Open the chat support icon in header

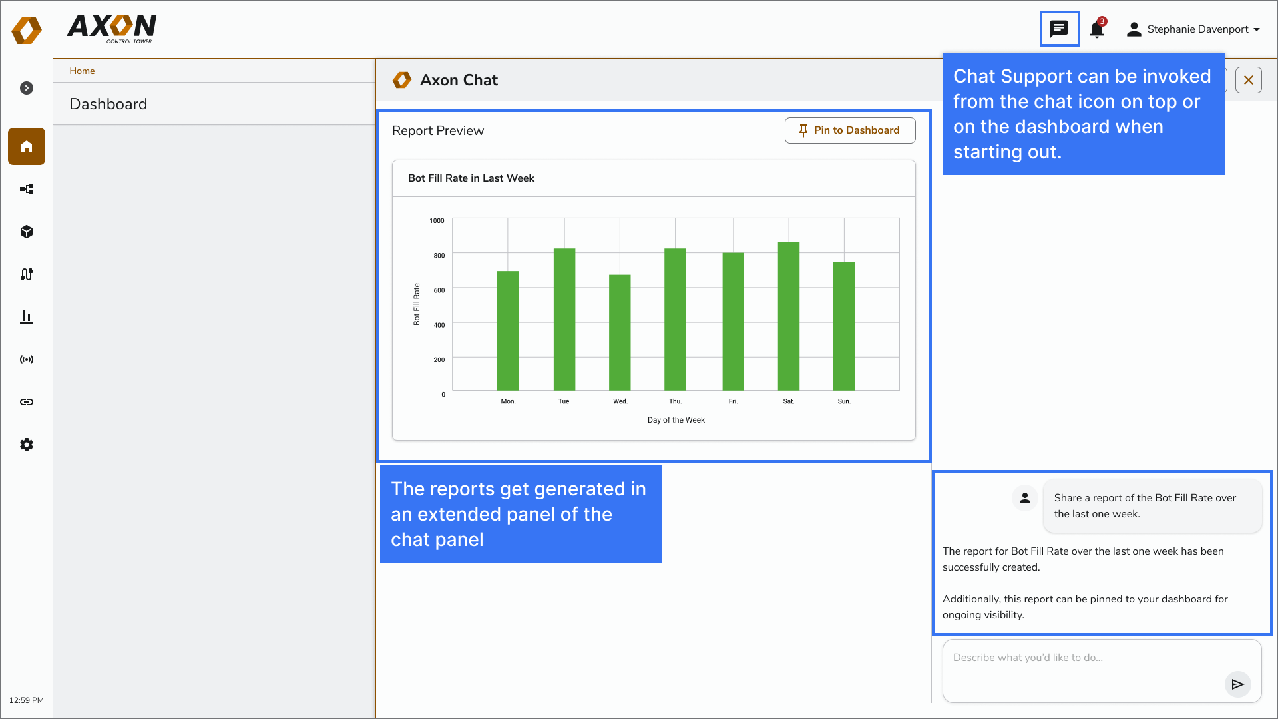[x=1059, y=29]
